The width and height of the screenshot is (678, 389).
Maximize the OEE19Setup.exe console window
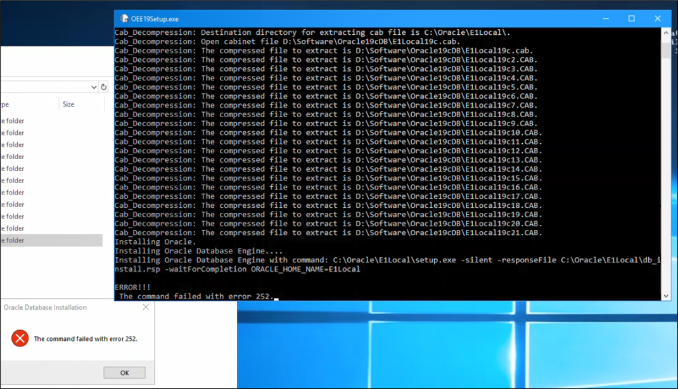(x=631, y=18)
